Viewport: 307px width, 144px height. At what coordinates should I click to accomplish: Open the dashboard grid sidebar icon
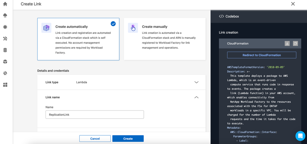tap(5, 85)
